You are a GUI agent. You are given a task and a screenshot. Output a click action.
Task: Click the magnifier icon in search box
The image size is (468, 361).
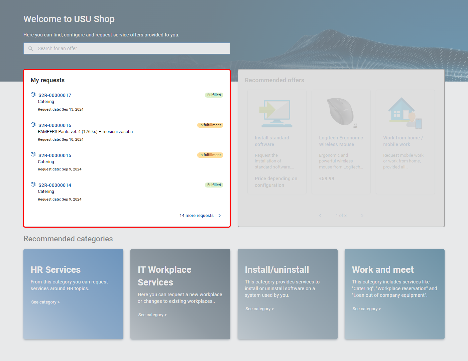click(x=30, y=48)
